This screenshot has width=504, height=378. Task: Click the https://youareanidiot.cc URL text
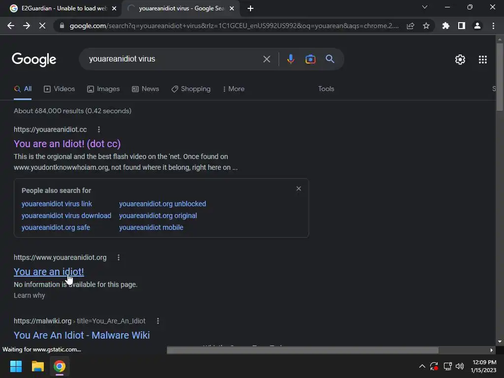(50, 129)
